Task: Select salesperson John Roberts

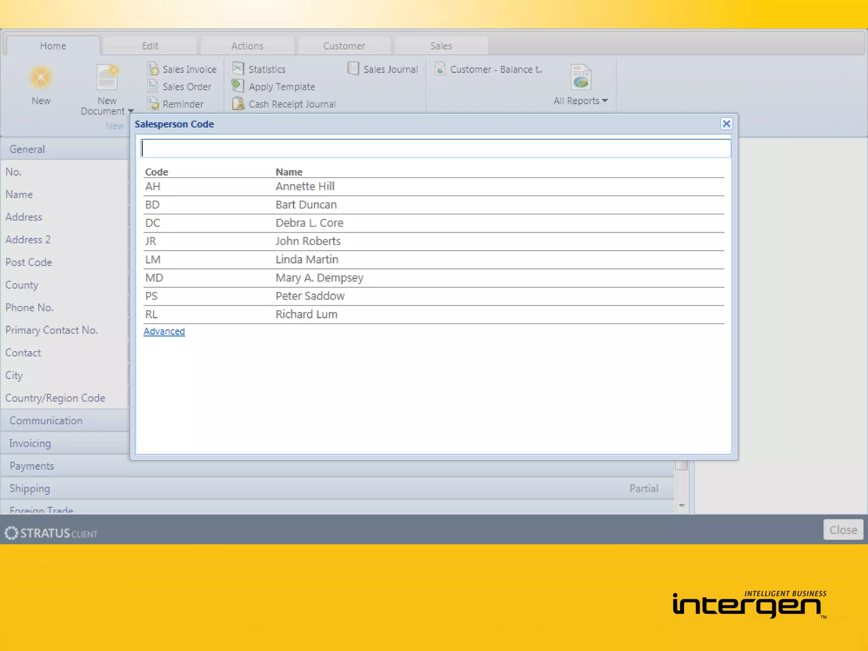Action: [434, 241]
